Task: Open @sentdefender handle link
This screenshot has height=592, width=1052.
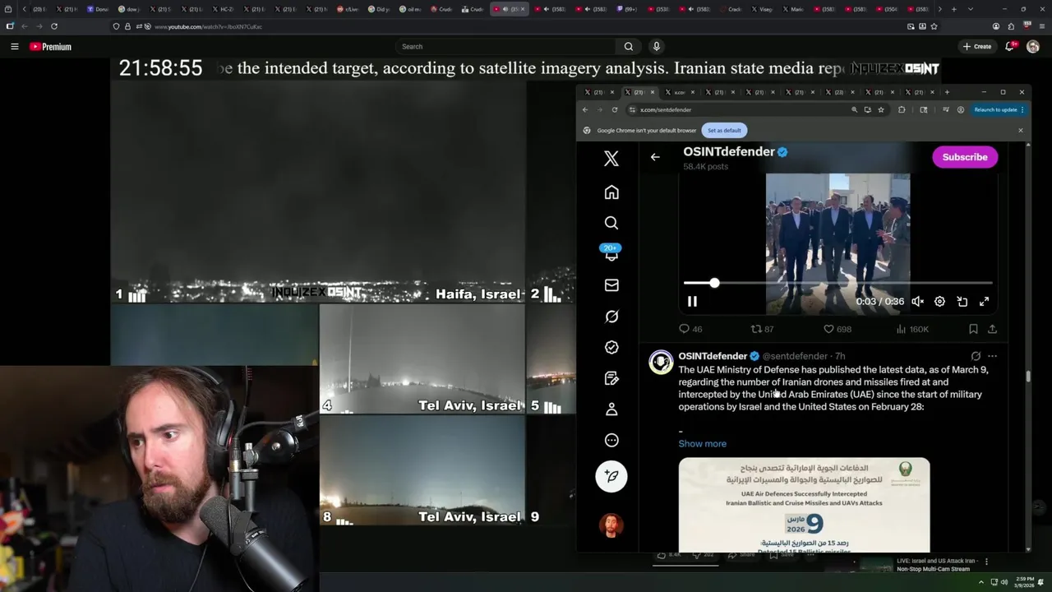Action: pyautogui.click(x=795, y=356)
